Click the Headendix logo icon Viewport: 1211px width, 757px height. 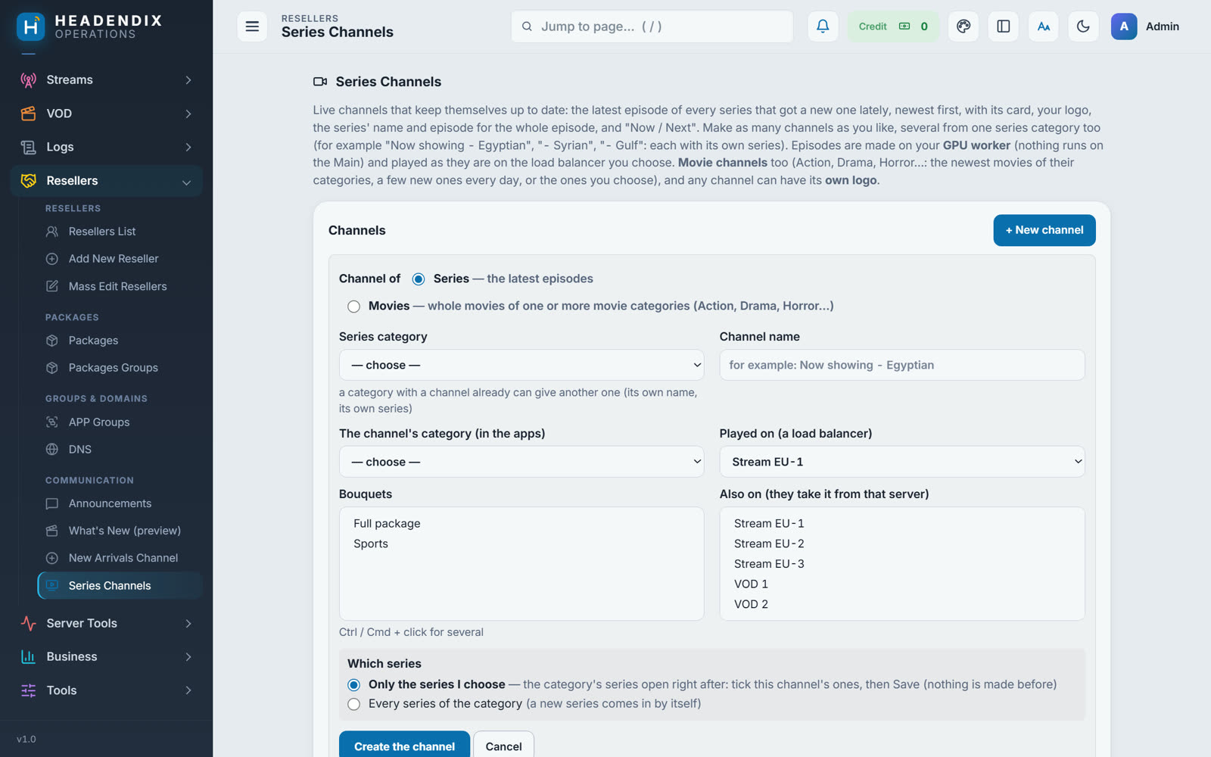click(x=30, y=26)
